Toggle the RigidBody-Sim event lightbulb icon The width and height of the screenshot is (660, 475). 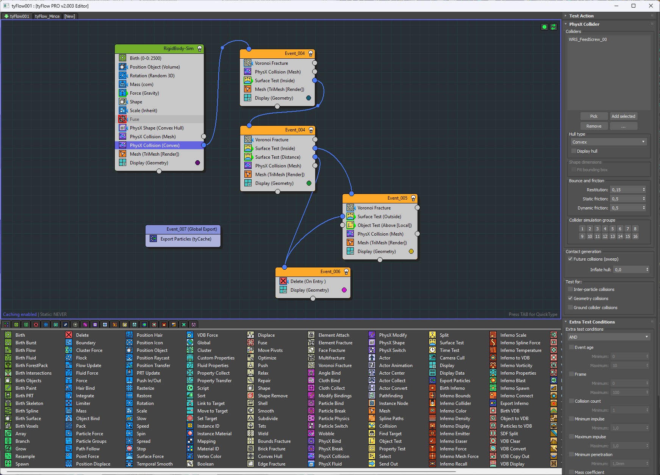click(200, 48)
